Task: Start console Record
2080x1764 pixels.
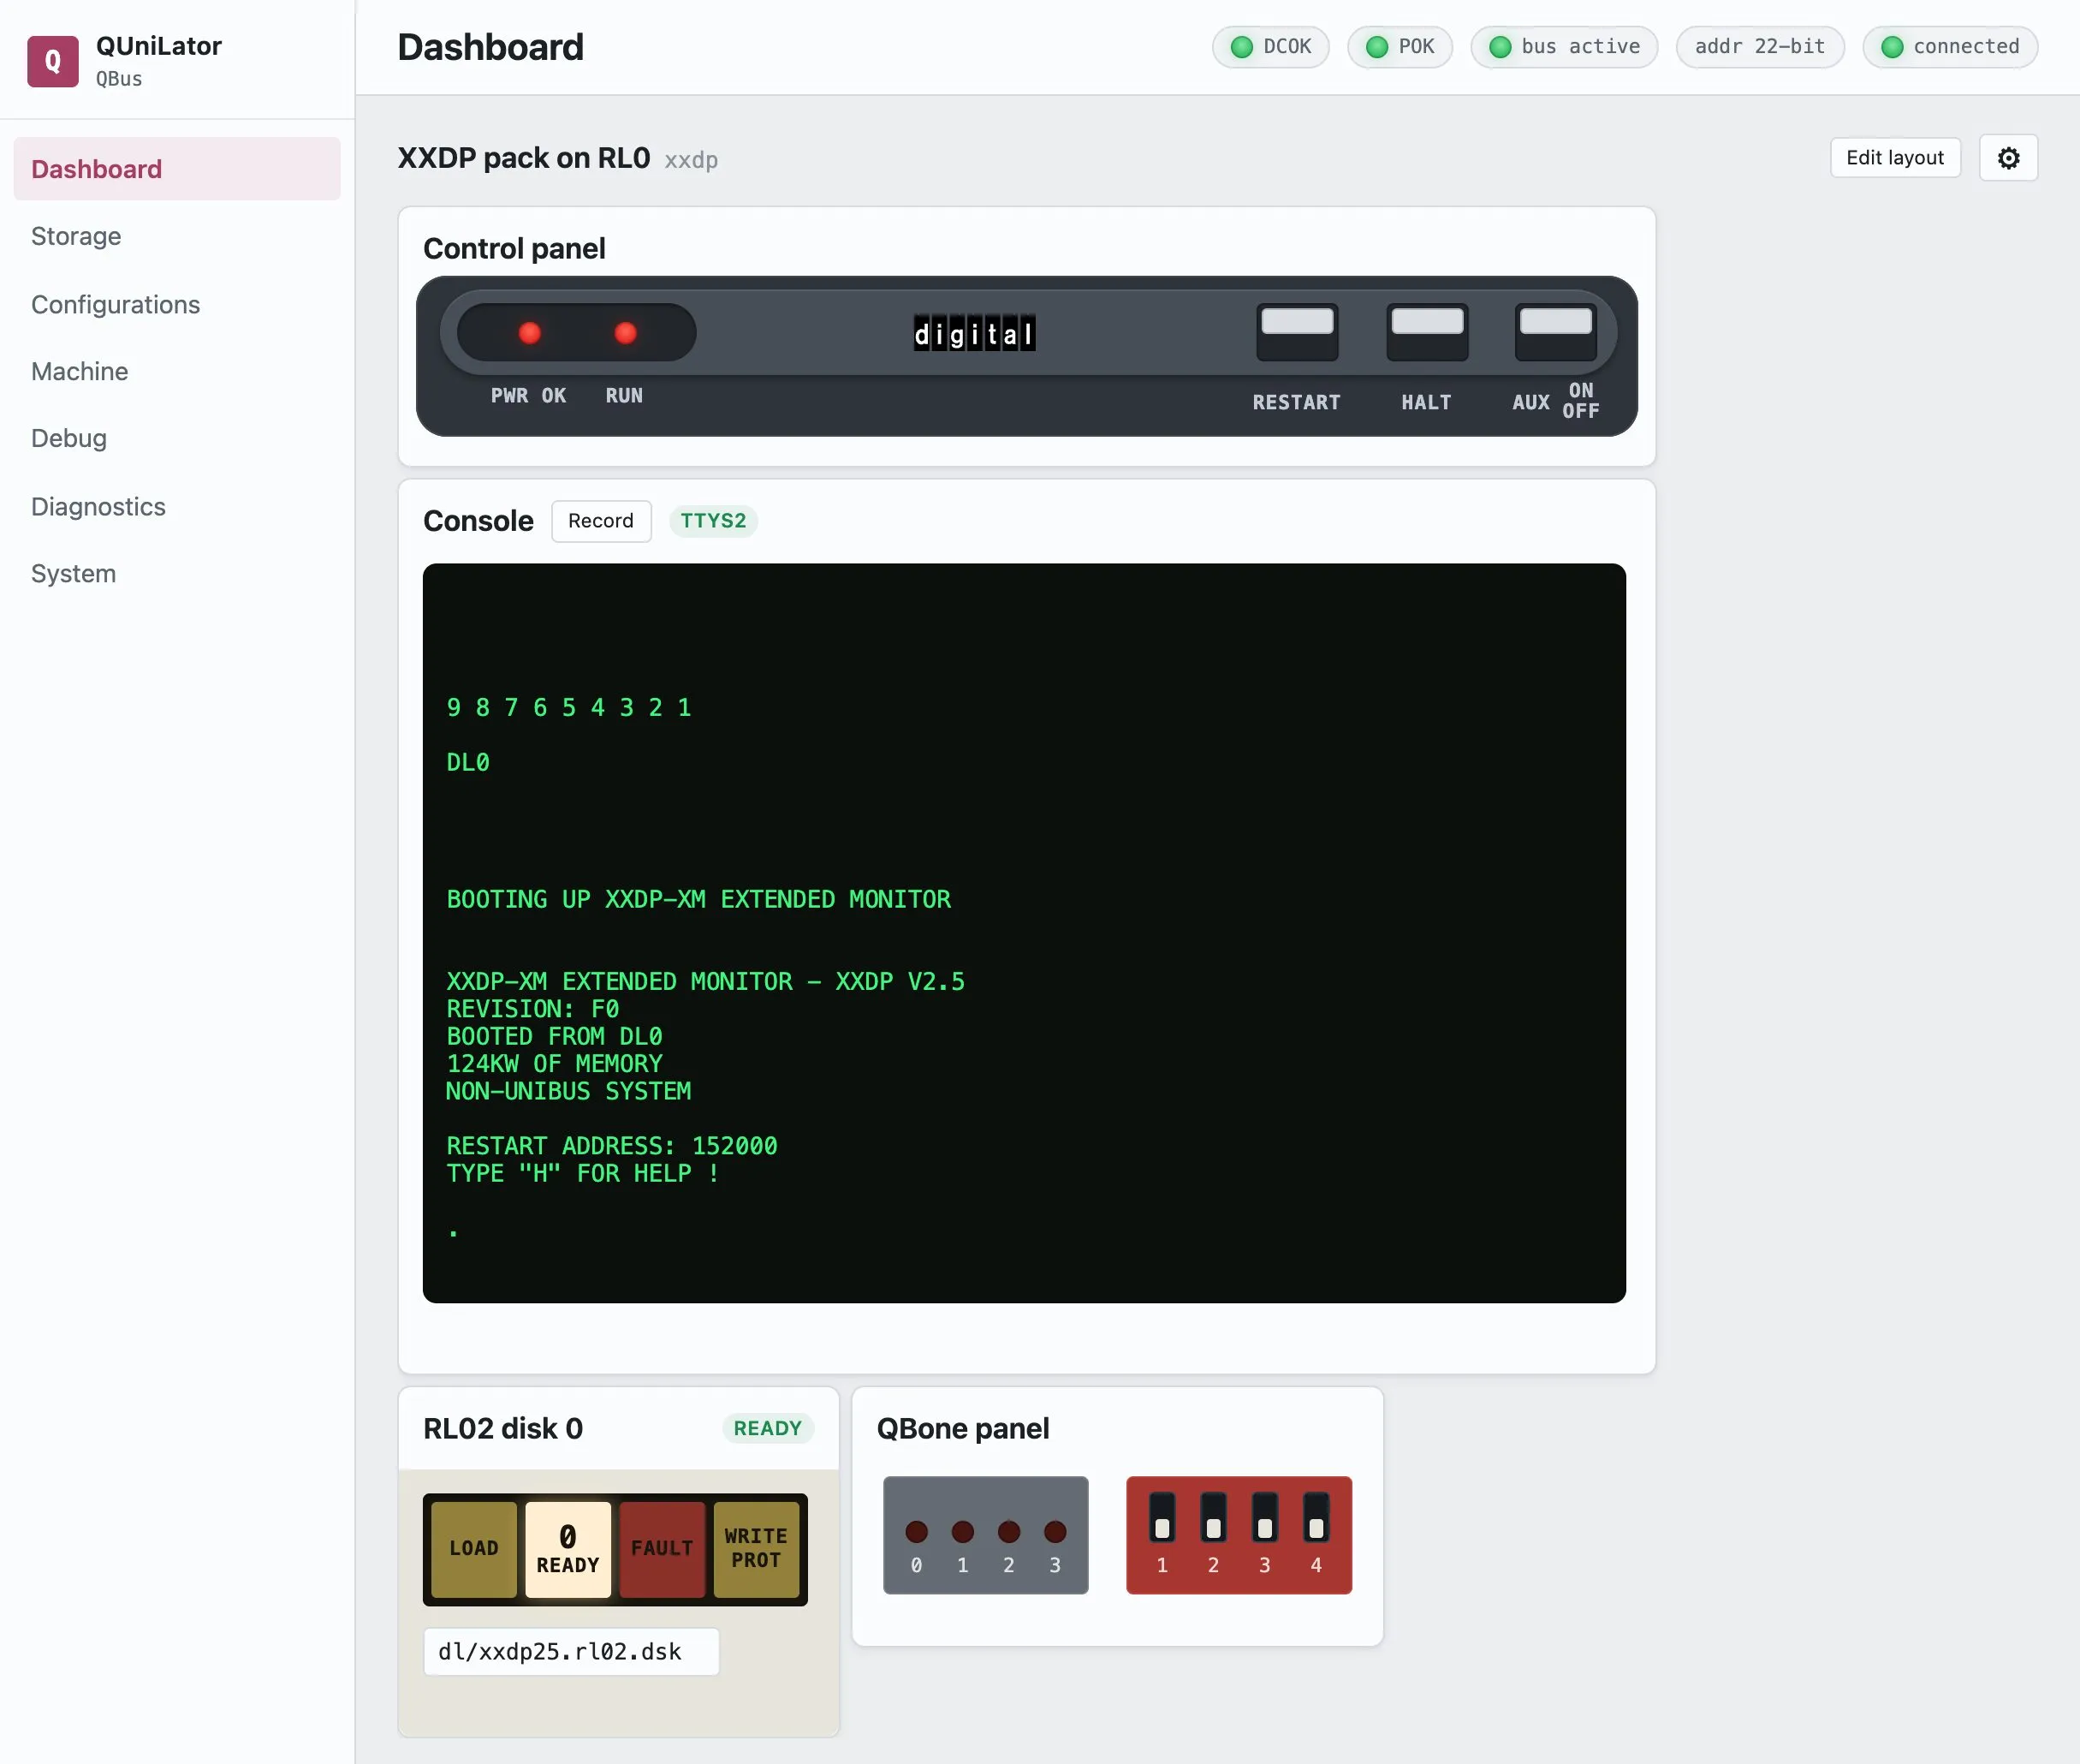Action: (601, 521)
